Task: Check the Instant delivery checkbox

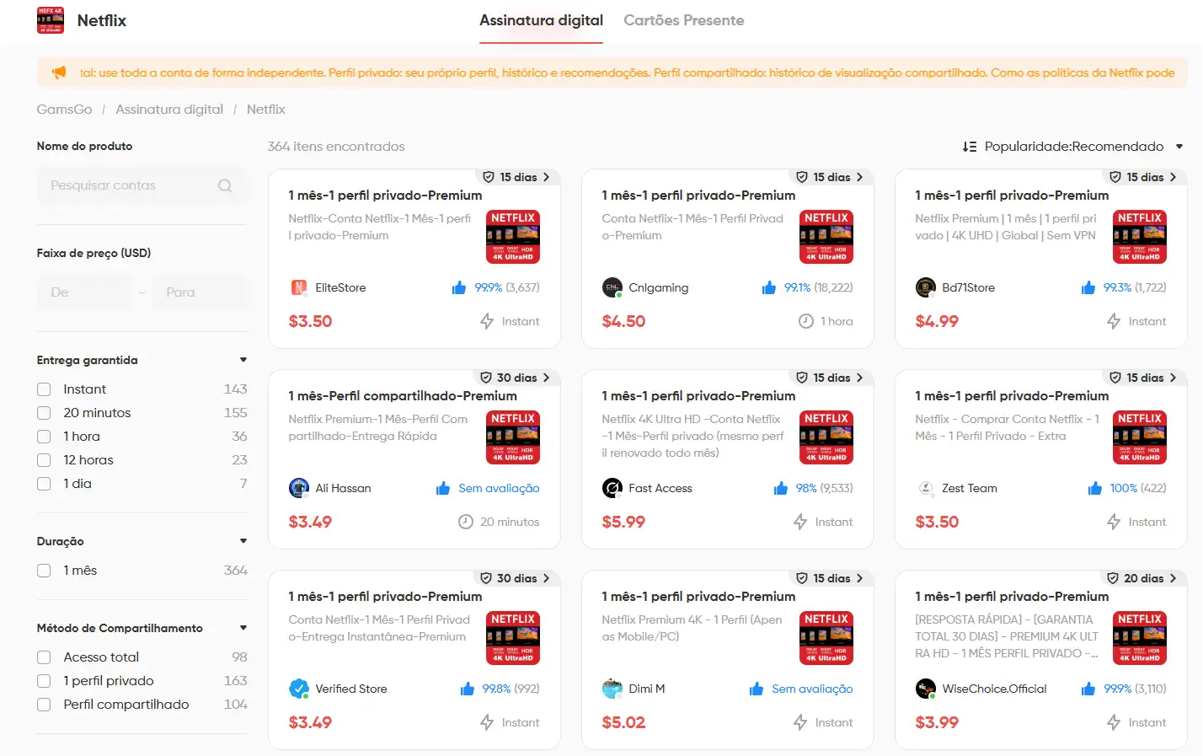Action: point(44,389)
